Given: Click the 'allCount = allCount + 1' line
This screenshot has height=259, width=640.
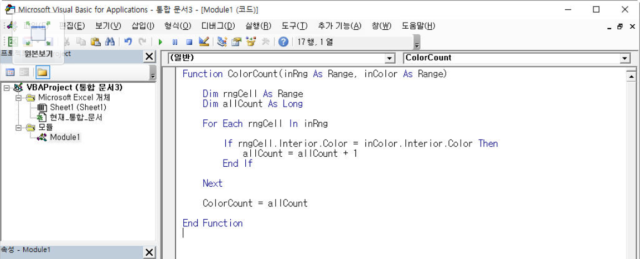Looking at the screenshot, I should 300,154.
